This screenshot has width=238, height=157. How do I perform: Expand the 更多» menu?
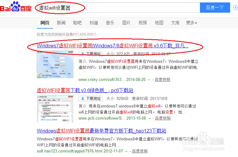(x=191, y=23)
